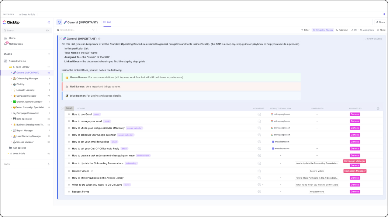Click the pin icon at top right
The width and height of the screenshot is (388, 217).
pos(384,14)
